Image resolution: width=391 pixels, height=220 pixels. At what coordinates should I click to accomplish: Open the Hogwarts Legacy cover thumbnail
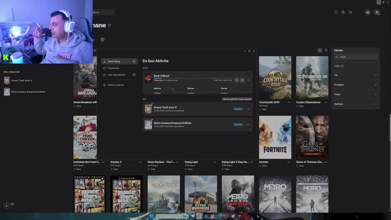(164, 194)
